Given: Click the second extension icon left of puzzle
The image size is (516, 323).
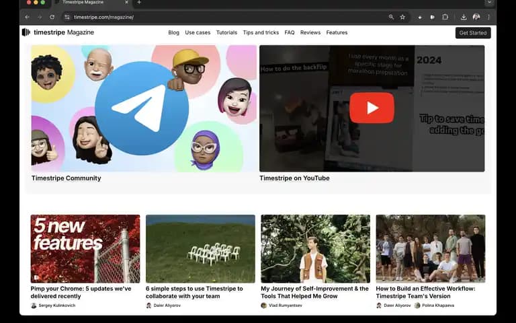Looking at the screenshot, I should coord(433,17).
